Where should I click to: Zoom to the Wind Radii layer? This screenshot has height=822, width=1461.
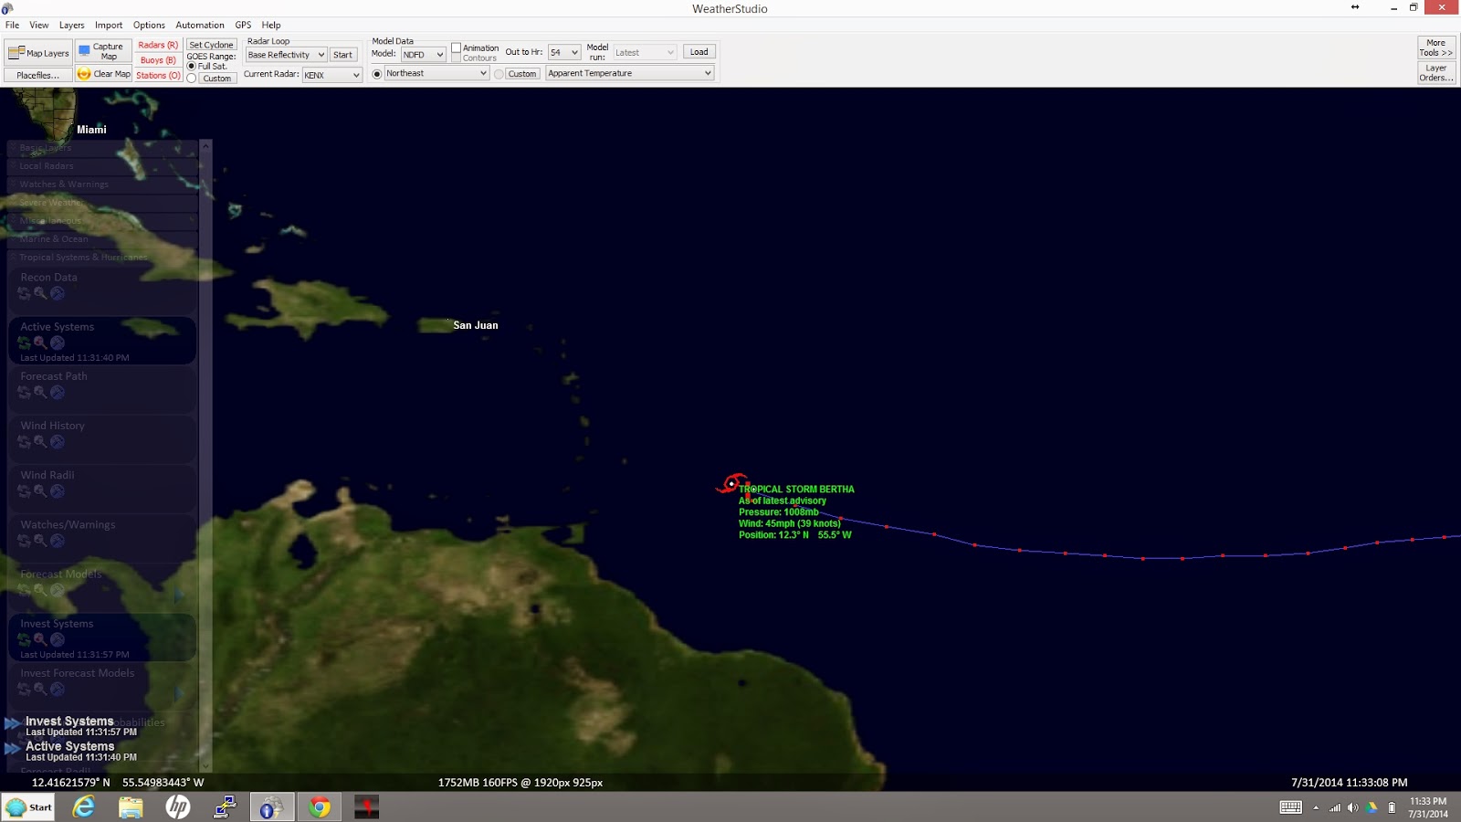[40, 490]
